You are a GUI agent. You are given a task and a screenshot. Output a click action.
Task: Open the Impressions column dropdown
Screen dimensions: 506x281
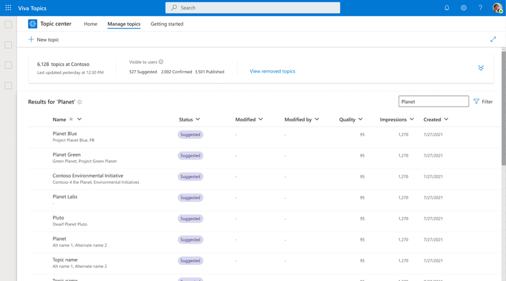coord(412,119)
